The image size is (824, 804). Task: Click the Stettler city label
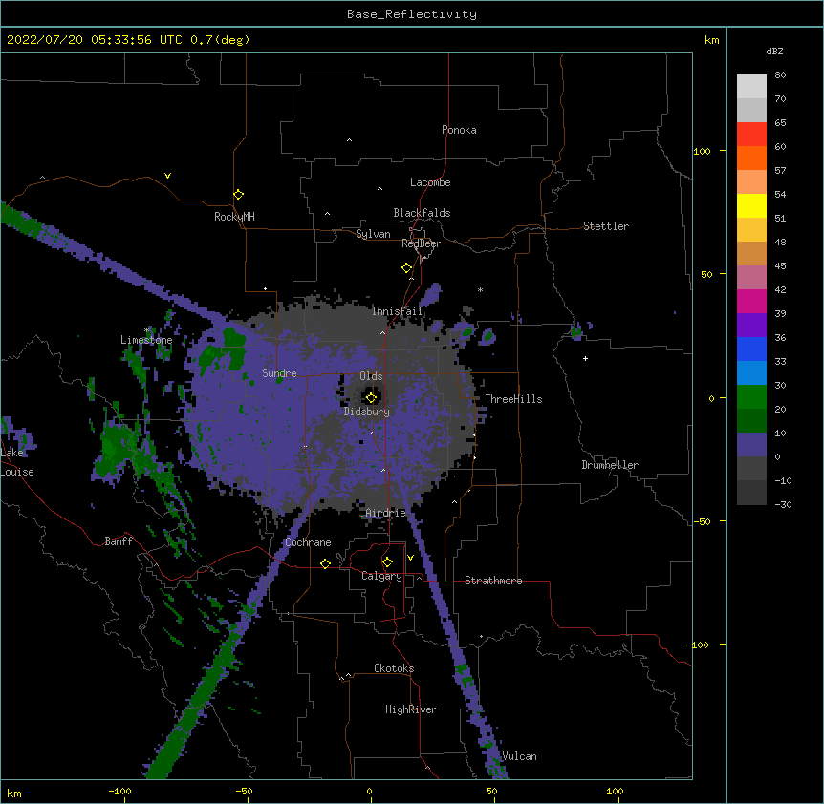click(x=606, y=226)
